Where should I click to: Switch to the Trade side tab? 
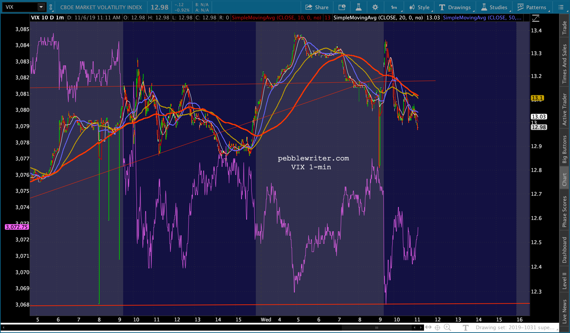point(565,28)
